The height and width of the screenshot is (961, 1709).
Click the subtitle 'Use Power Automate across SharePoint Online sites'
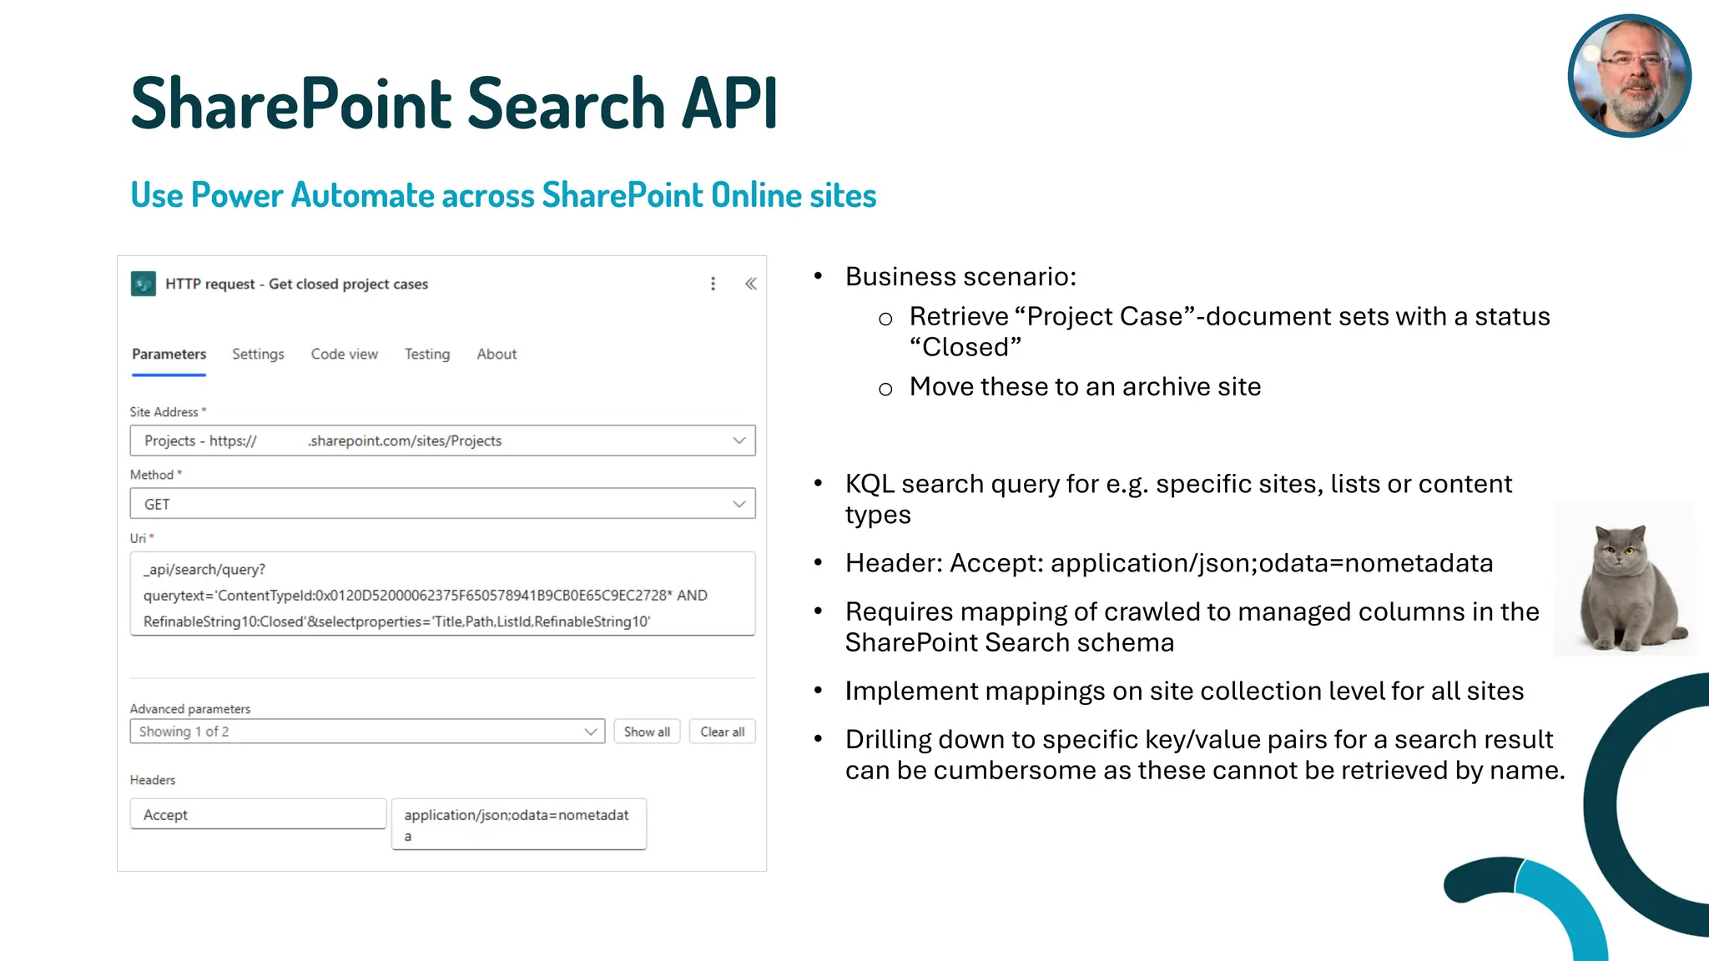[503, 195]
